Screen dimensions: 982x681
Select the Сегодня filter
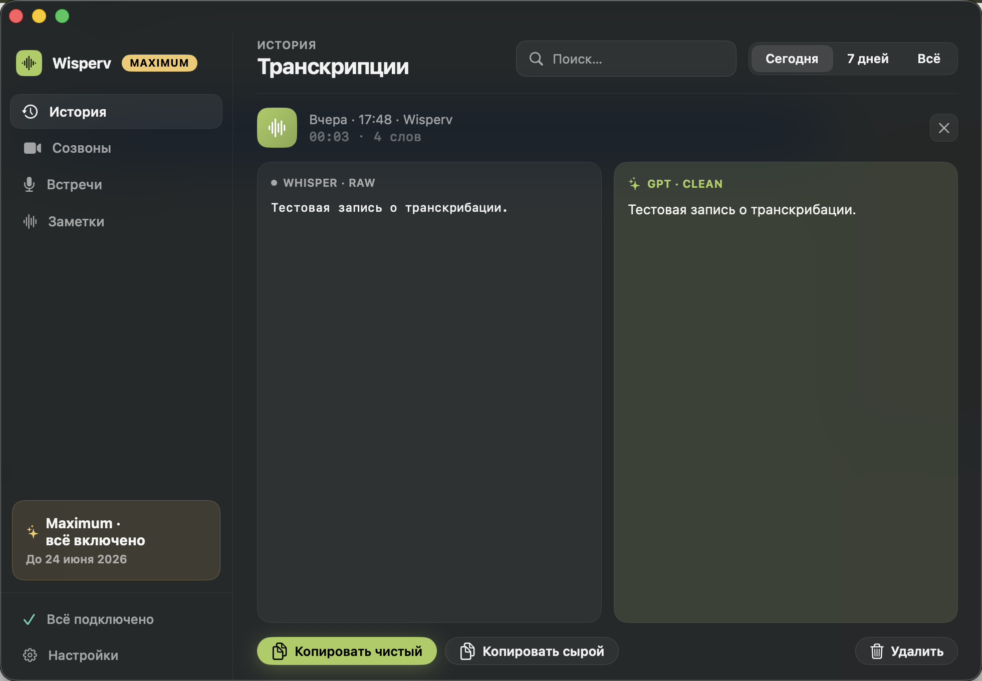[792, 59]
